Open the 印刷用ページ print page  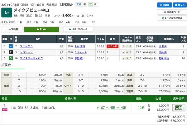pos(171,12)
